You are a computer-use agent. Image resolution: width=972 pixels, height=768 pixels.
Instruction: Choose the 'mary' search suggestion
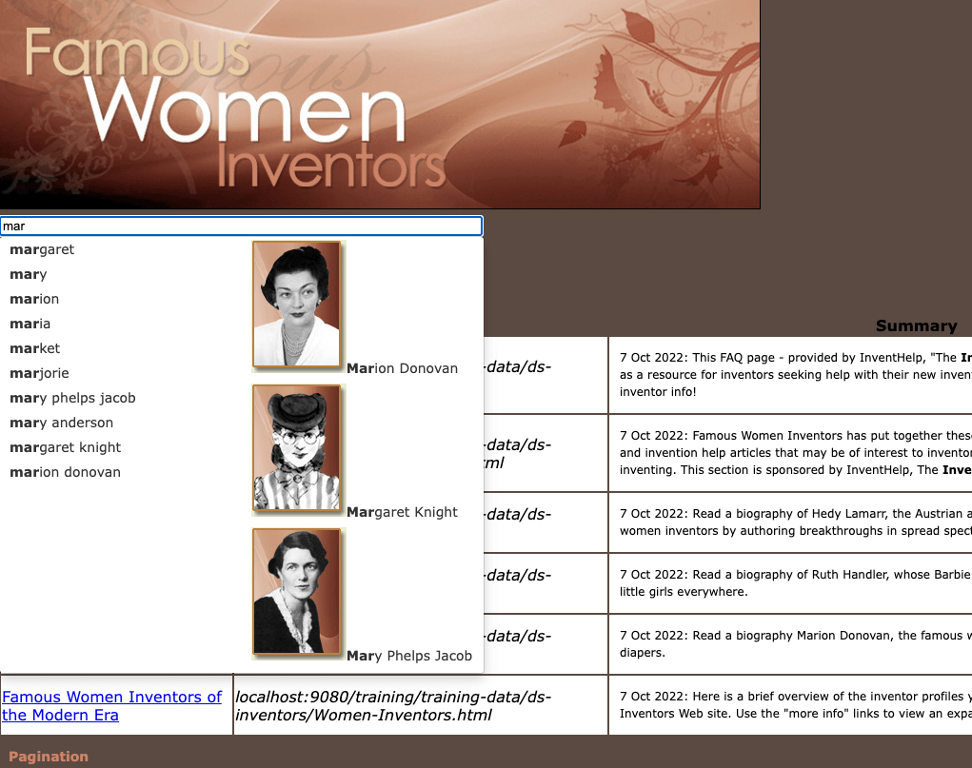[29, 274]
